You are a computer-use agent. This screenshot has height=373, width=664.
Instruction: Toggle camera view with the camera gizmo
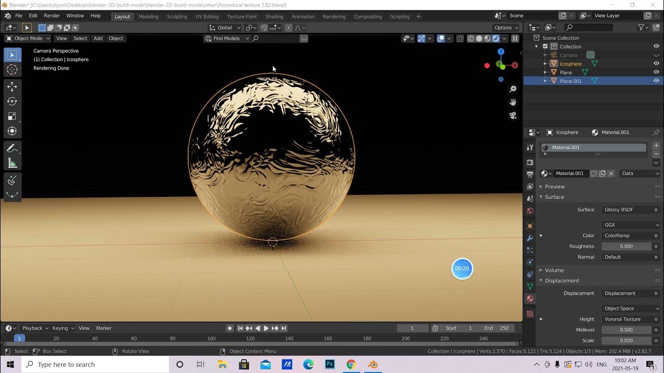point(513,116)
